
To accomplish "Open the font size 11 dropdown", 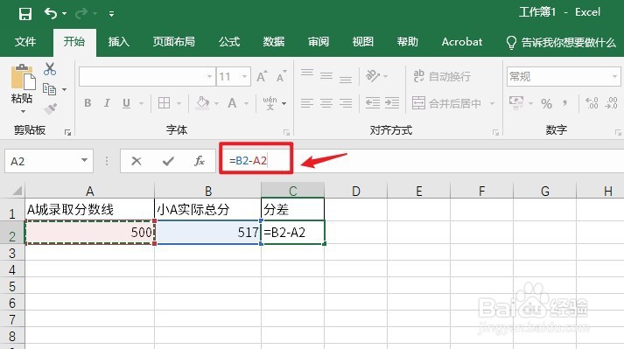I will [245, 76].
